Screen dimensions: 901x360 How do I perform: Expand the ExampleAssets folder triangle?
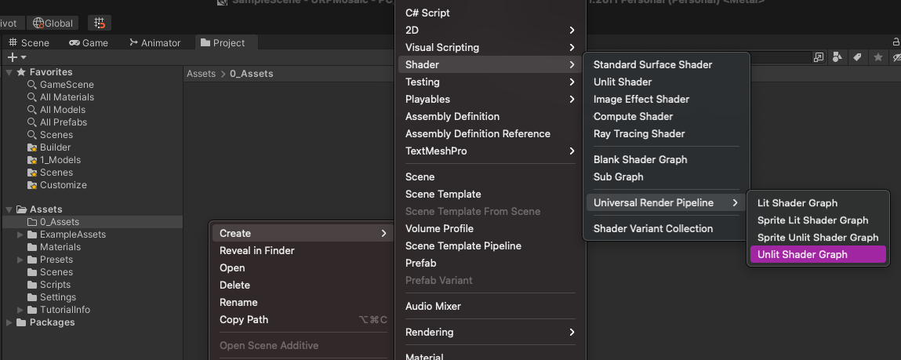coord(20,235)
